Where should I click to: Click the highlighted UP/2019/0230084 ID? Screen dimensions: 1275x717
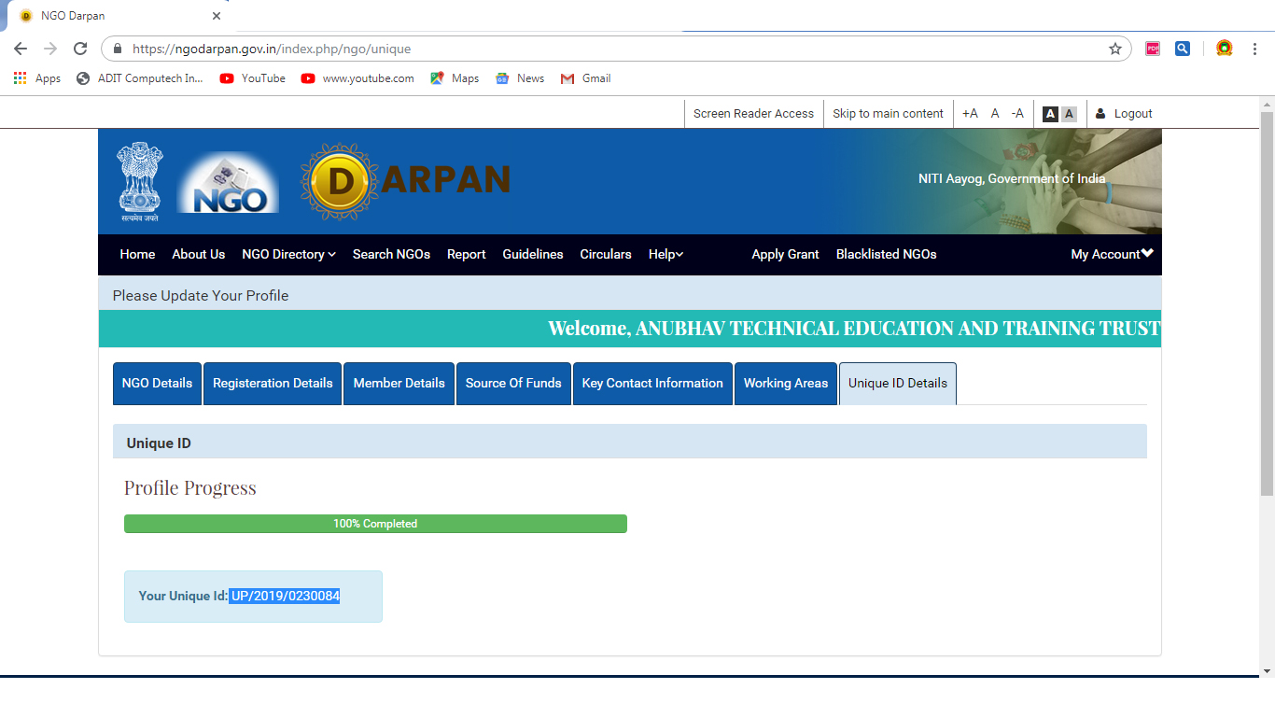[x=285, y=596]
